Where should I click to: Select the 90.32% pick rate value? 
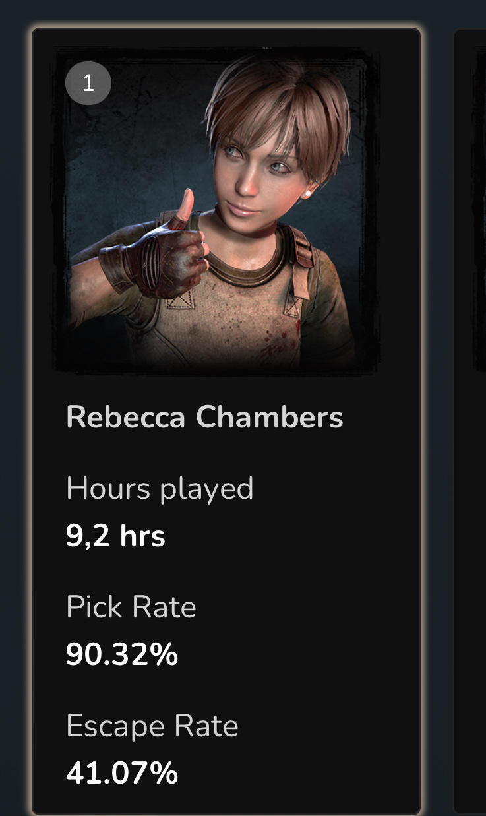(x=122, y=654)
